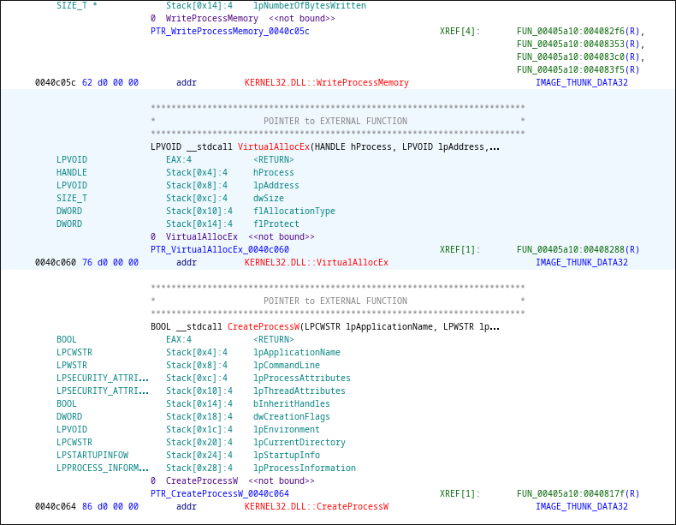Select the PTR_CreateProcessW_0040c064 label
Viewport: 676px width, 525px height.
[219, 494]
